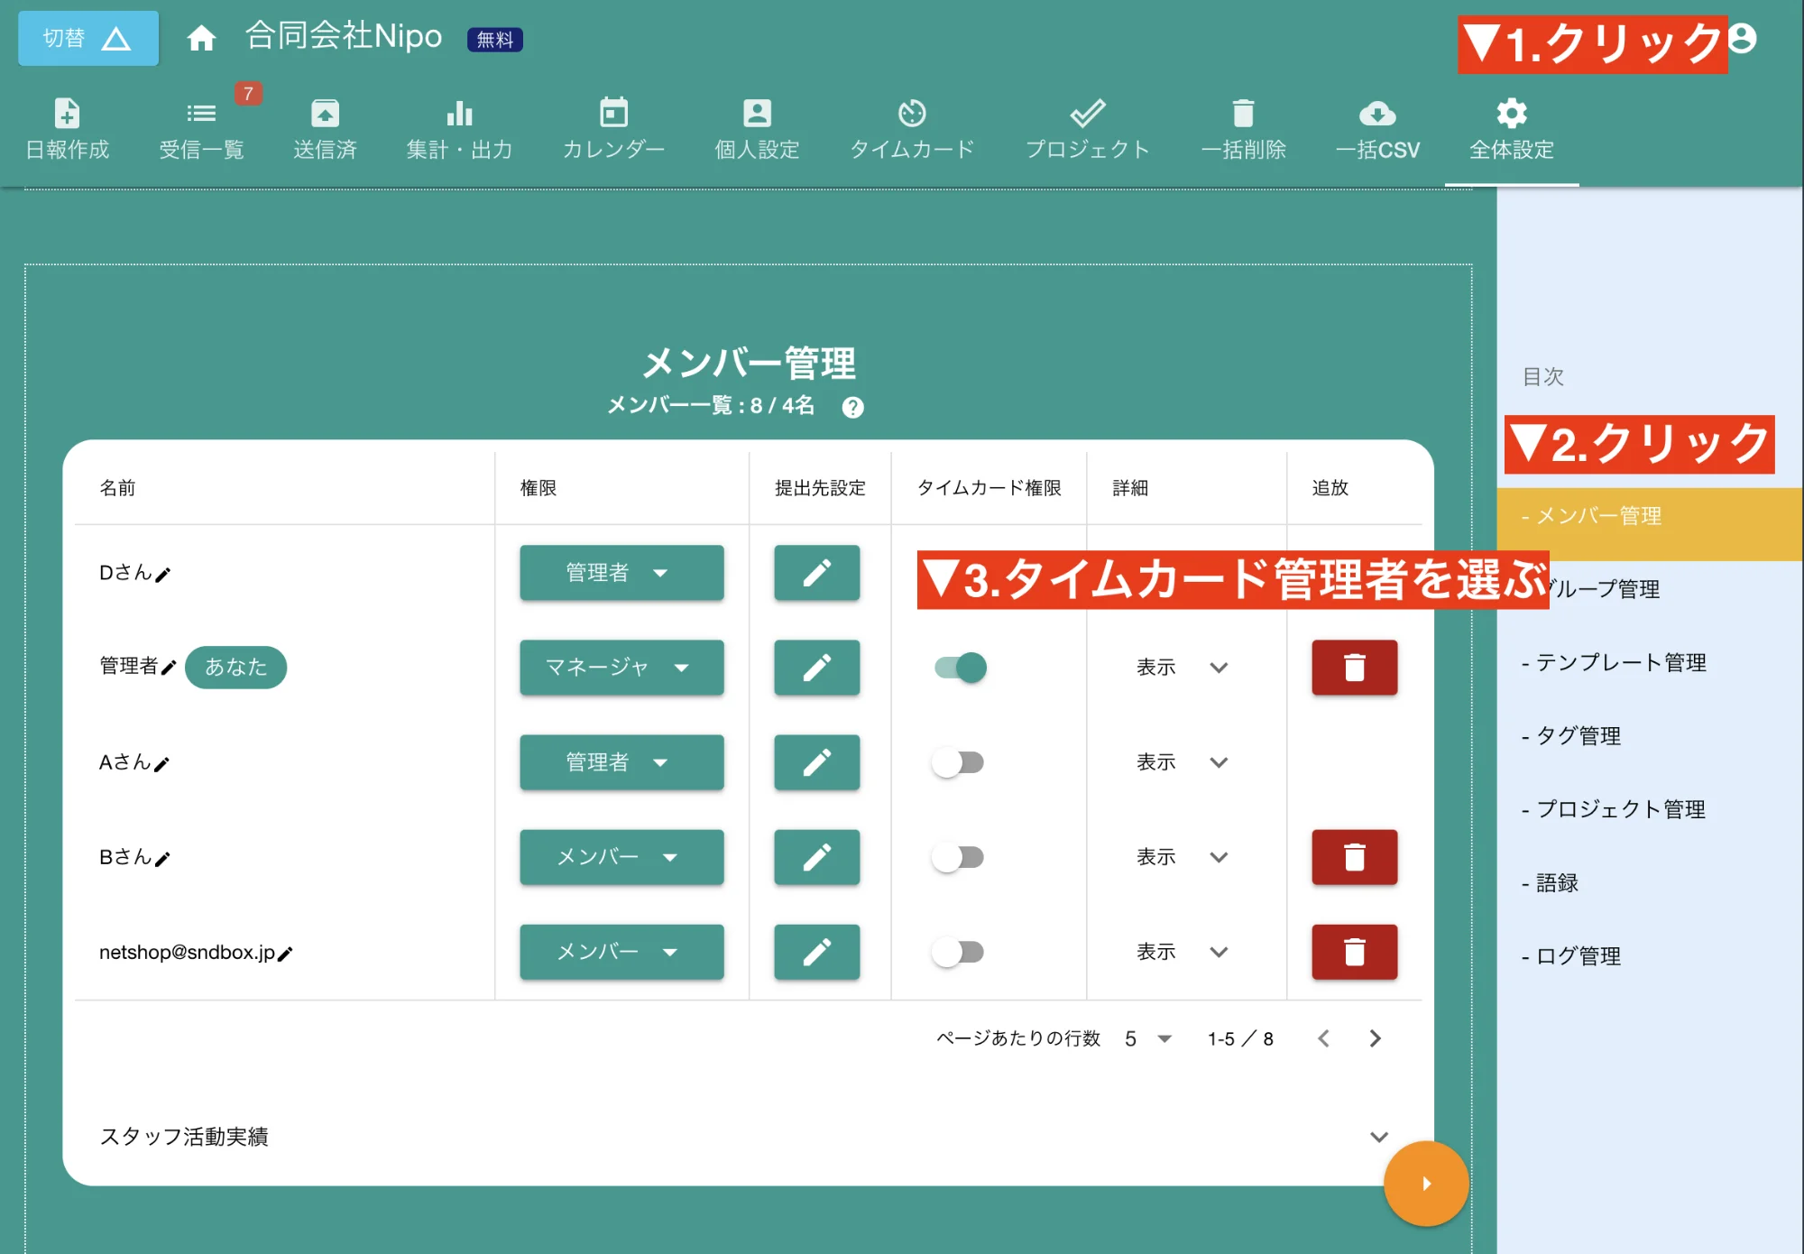Open Dさん's 権限 dropdown showing 管理者
Viewport: 1804px width, 1254px height.
click(621, 572)
